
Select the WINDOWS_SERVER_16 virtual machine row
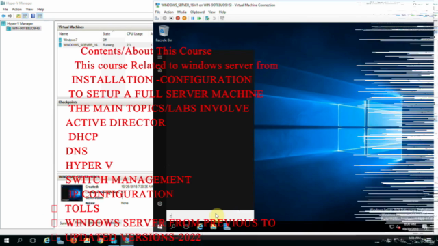click(x=105, y=45)
